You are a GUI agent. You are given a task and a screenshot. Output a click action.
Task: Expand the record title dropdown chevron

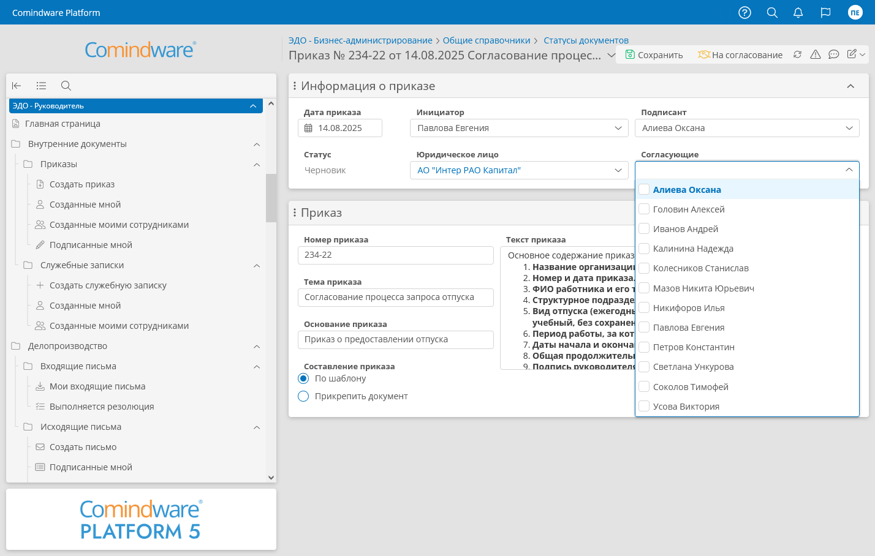point(611,55)
